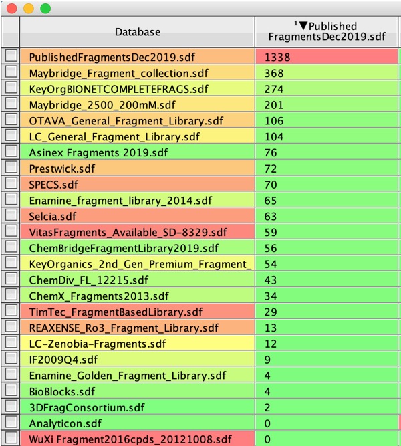Mark the Prestwick.sdf row checkbox
The width and height of the screenshot is (401, 446).
coord(11,166)
